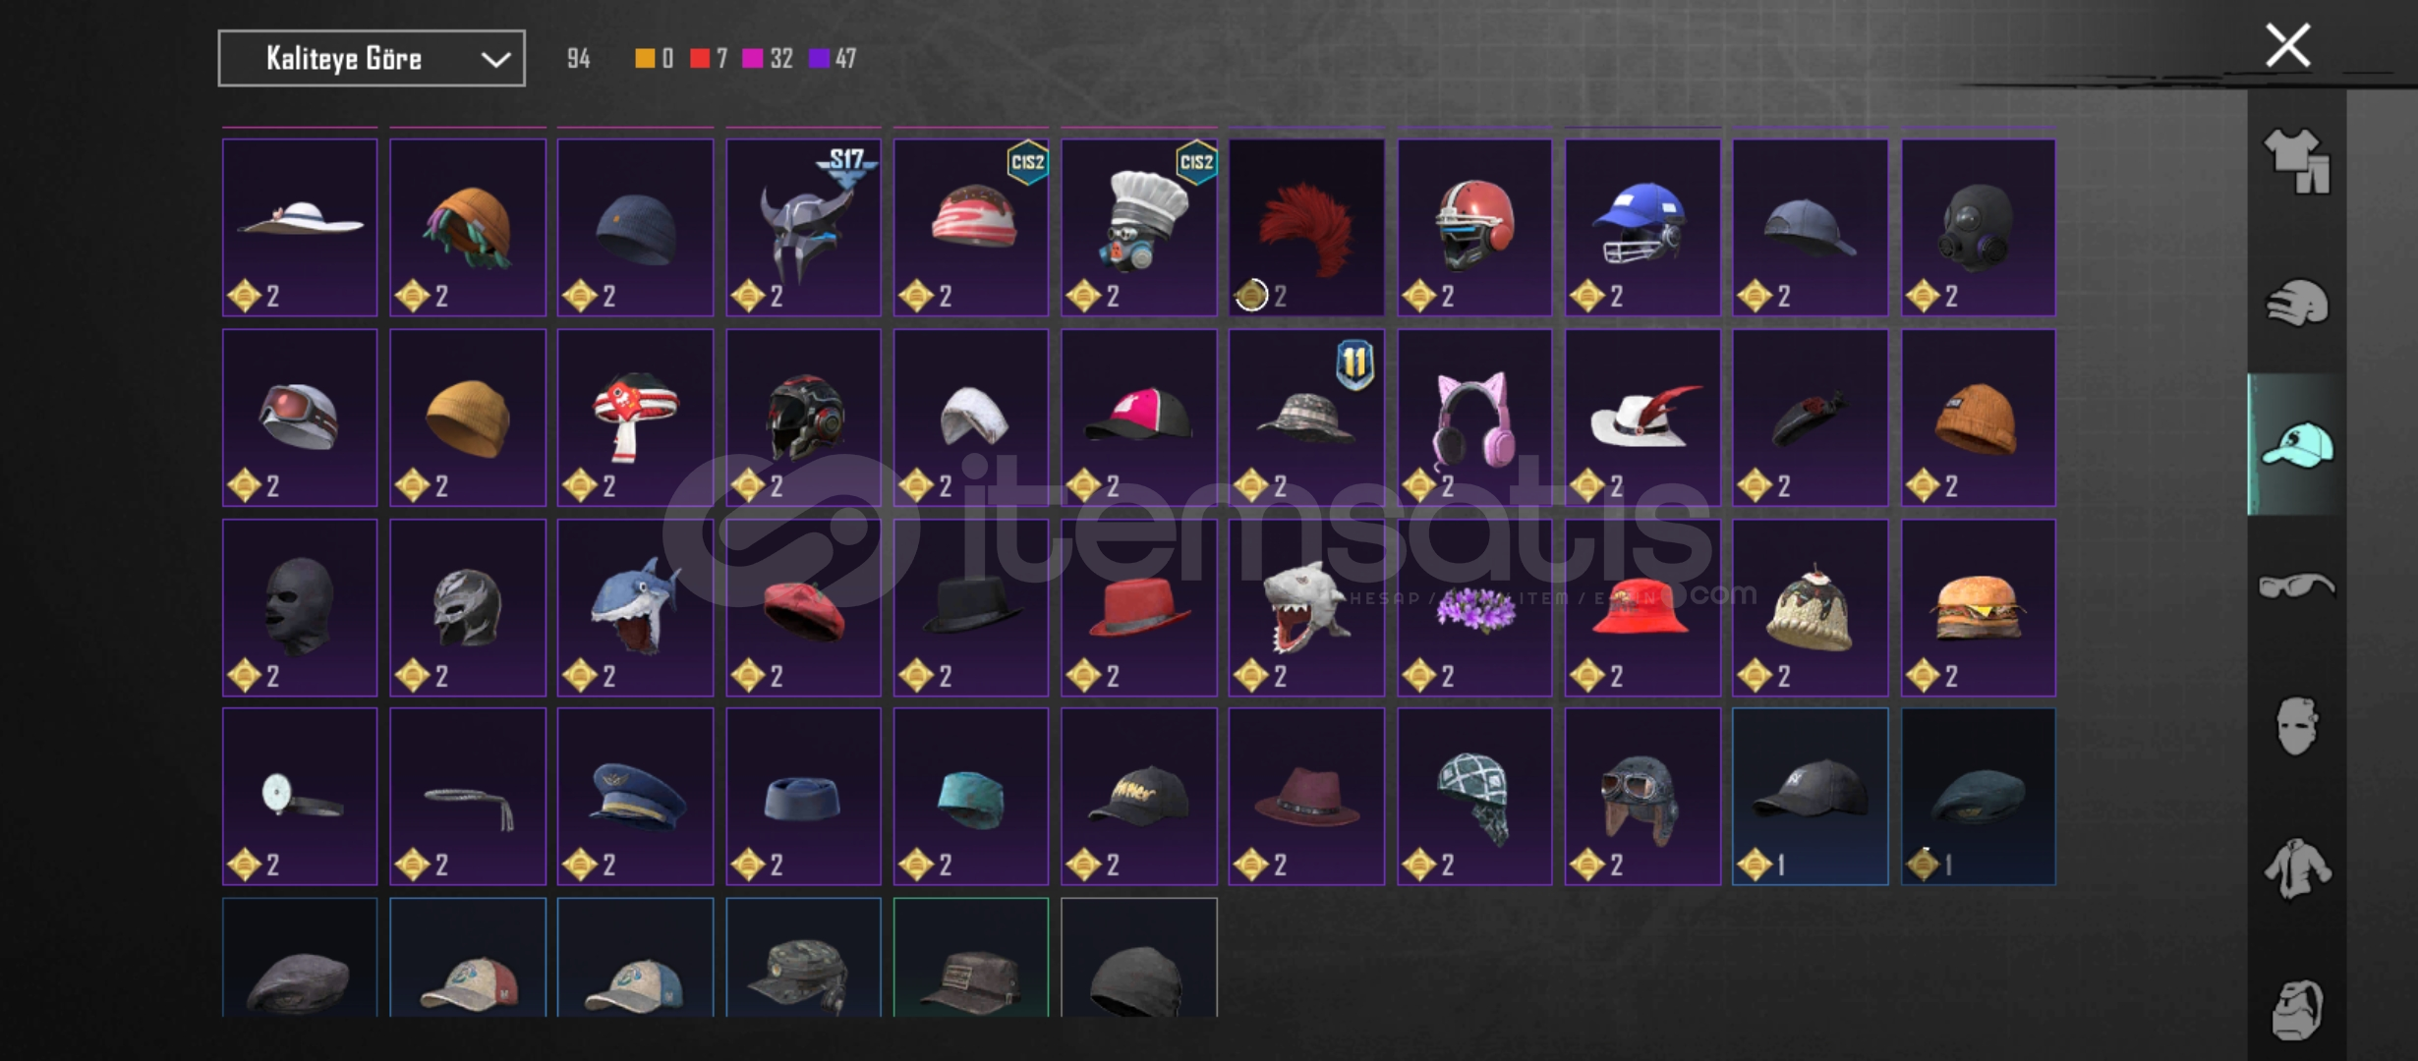This screenshot has height=1061, width=2418.
Task: Open the glasses category icon
Action: click(2296, 586)
